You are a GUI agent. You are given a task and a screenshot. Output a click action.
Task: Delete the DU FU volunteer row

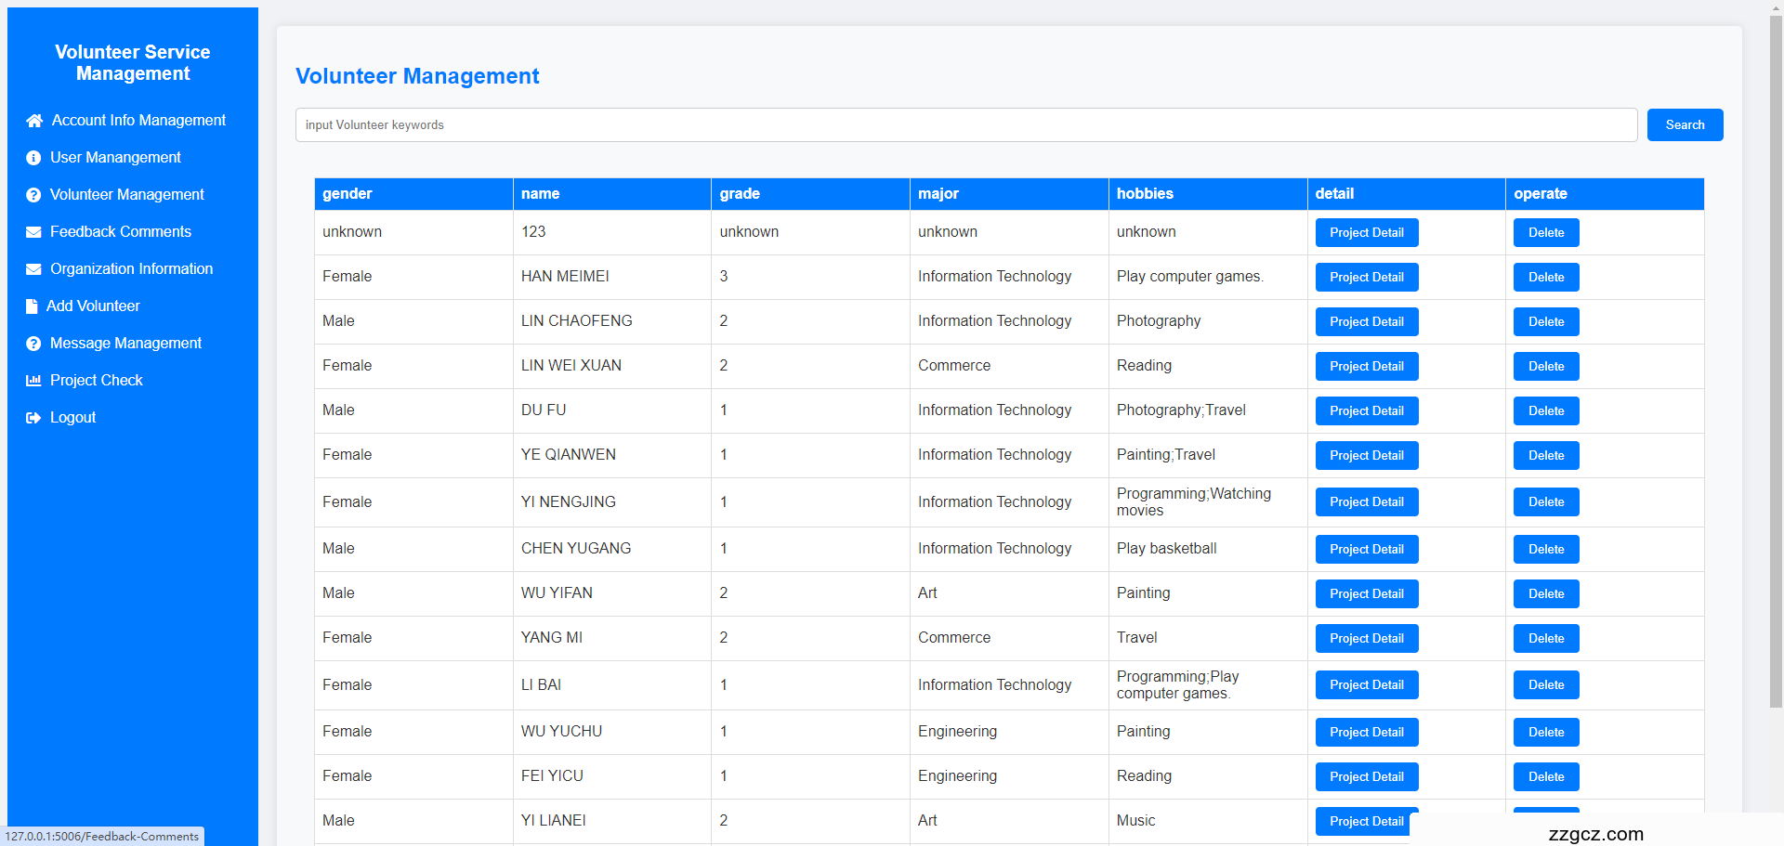point(1545,411)
